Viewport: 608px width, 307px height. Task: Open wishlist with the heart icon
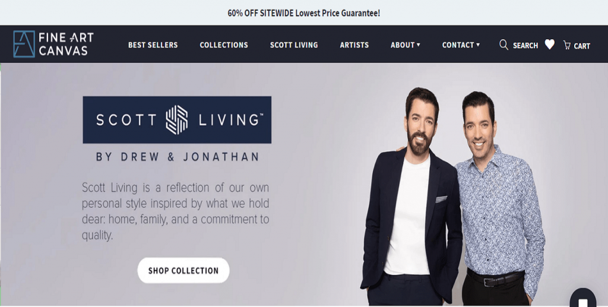(x=549, y=45)
